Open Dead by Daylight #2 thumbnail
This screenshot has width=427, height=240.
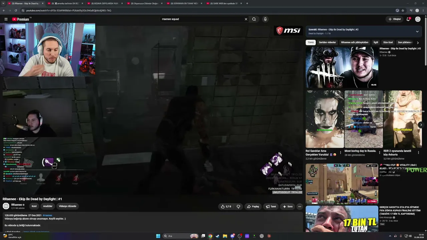point(342,67)
